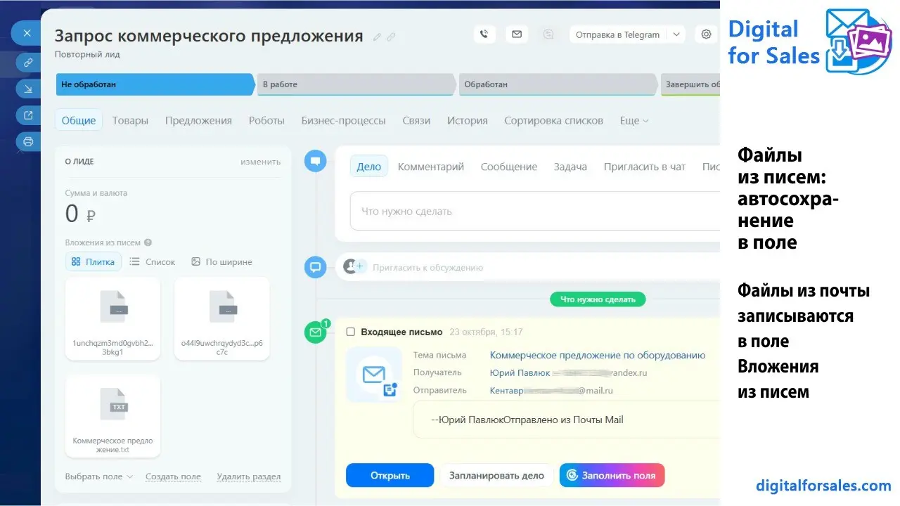Click the blue timeline activity icon

point(315,160)
